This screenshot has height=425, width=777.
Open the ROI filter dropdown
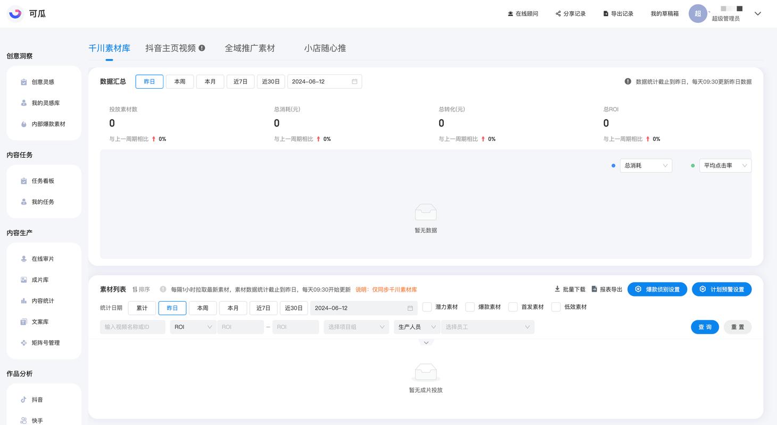click(x=193, y=327)
